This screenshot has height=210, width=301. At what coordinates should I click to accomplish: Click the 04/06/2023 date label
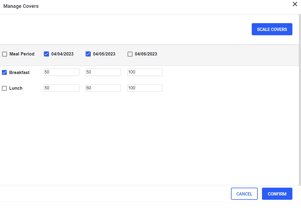pos(146,54)
